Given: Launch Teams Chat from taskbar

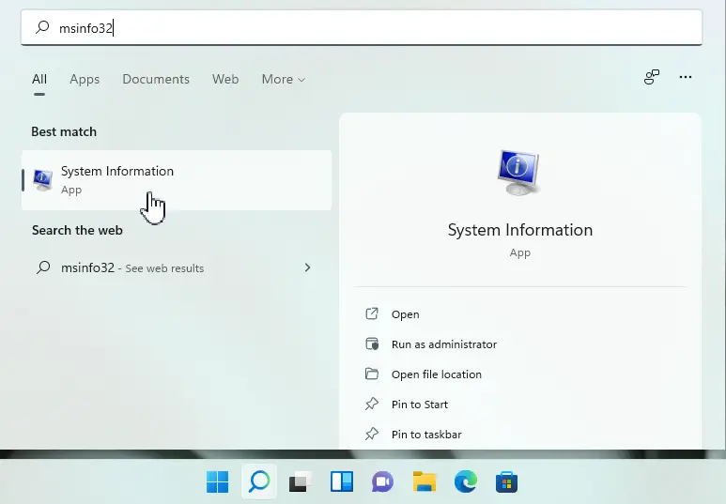Looking at the screenshot, I should 382,482.
